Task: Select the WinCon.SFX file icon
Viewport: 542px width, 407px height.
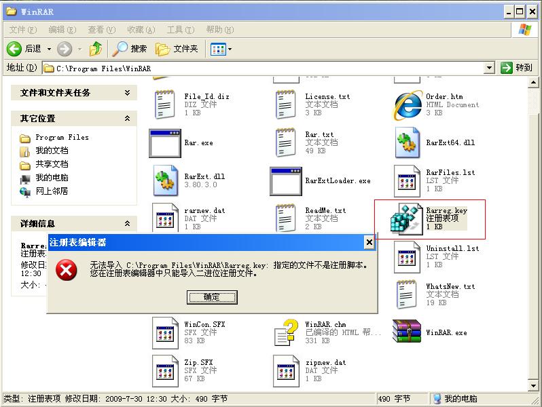Action: pos(166,333)
